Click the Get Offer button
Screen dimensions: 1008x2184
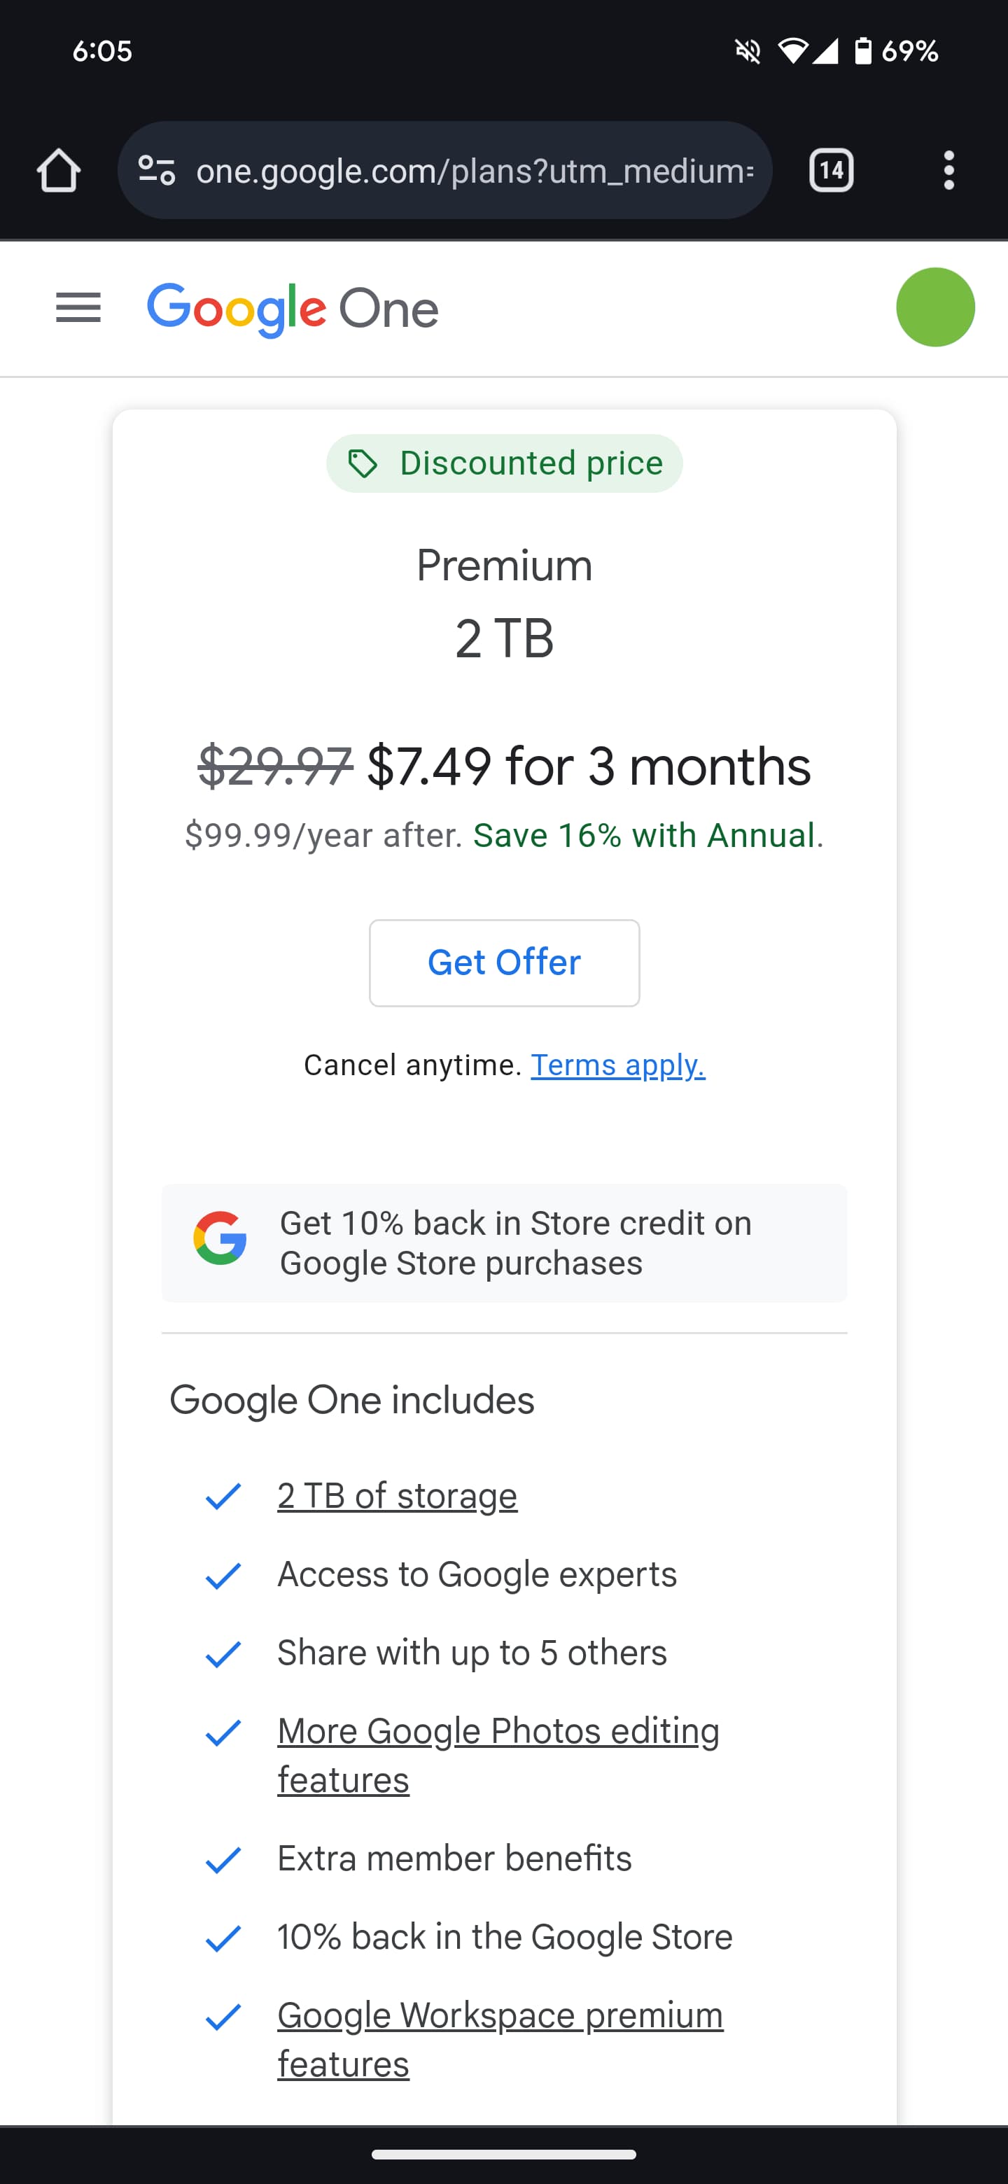click(x=505, y=963)
